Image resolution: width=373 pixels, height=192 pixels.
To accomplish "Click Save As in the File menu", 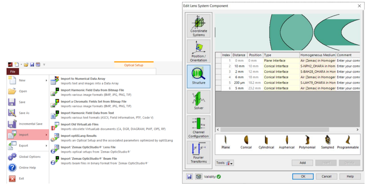I will tap(28, 113).
